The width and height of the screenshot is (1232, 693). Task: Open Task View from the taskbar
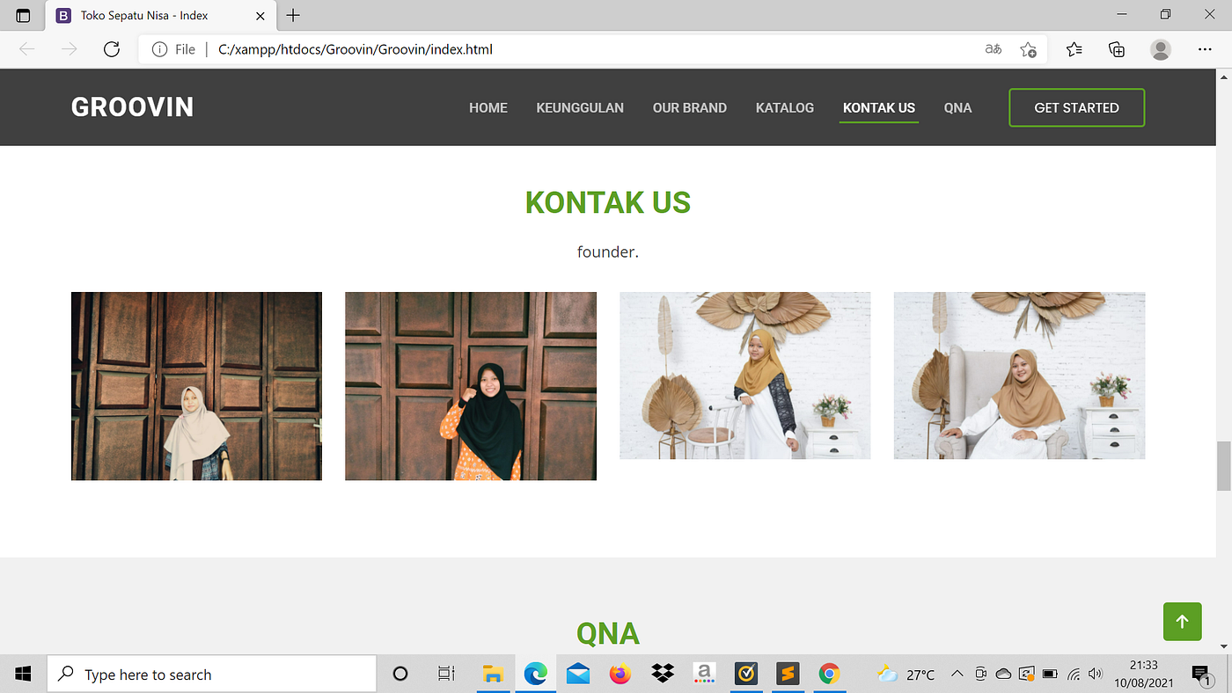pos(446,674)
